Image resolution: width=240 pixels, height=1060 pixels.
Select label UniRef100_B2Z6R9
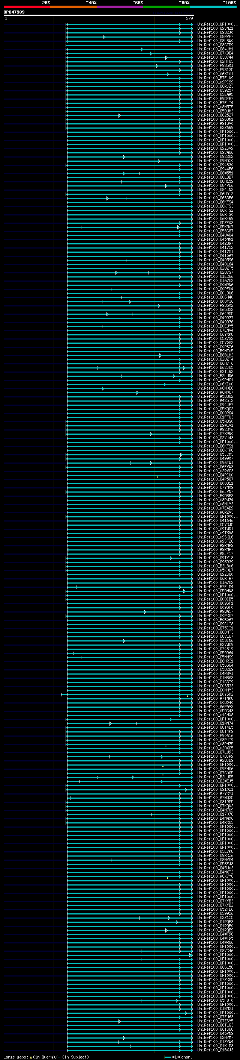click(215, 127)
